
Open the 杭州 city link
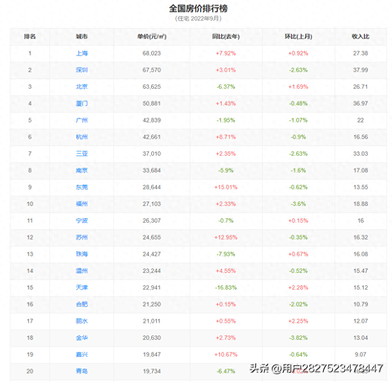point(82,137)
